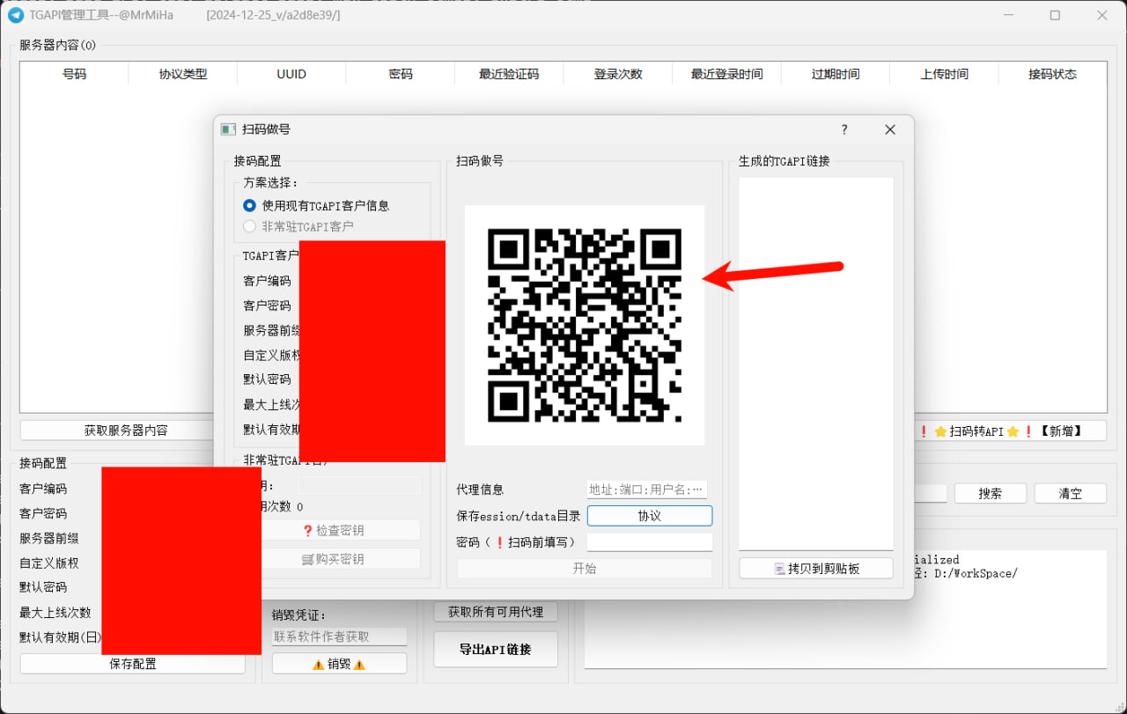
Task: Click the 清空 clear button
Action: coord(1070,493)
